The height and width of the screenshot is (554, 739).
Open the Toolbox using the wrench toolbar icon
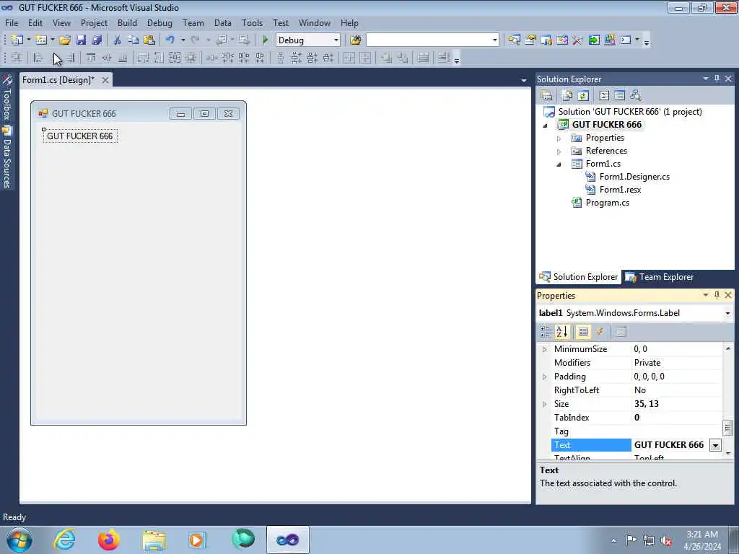point(578,40)
